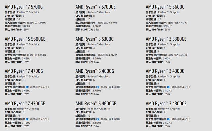212x131 pixels.
Task: Click the AMD Ryzen 5 4600G title
Action: click(x=95, y=71)
